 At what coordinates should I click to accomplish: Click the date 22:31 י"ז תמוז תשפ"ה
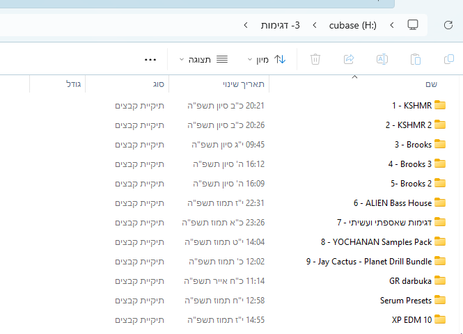click(226, 202)
